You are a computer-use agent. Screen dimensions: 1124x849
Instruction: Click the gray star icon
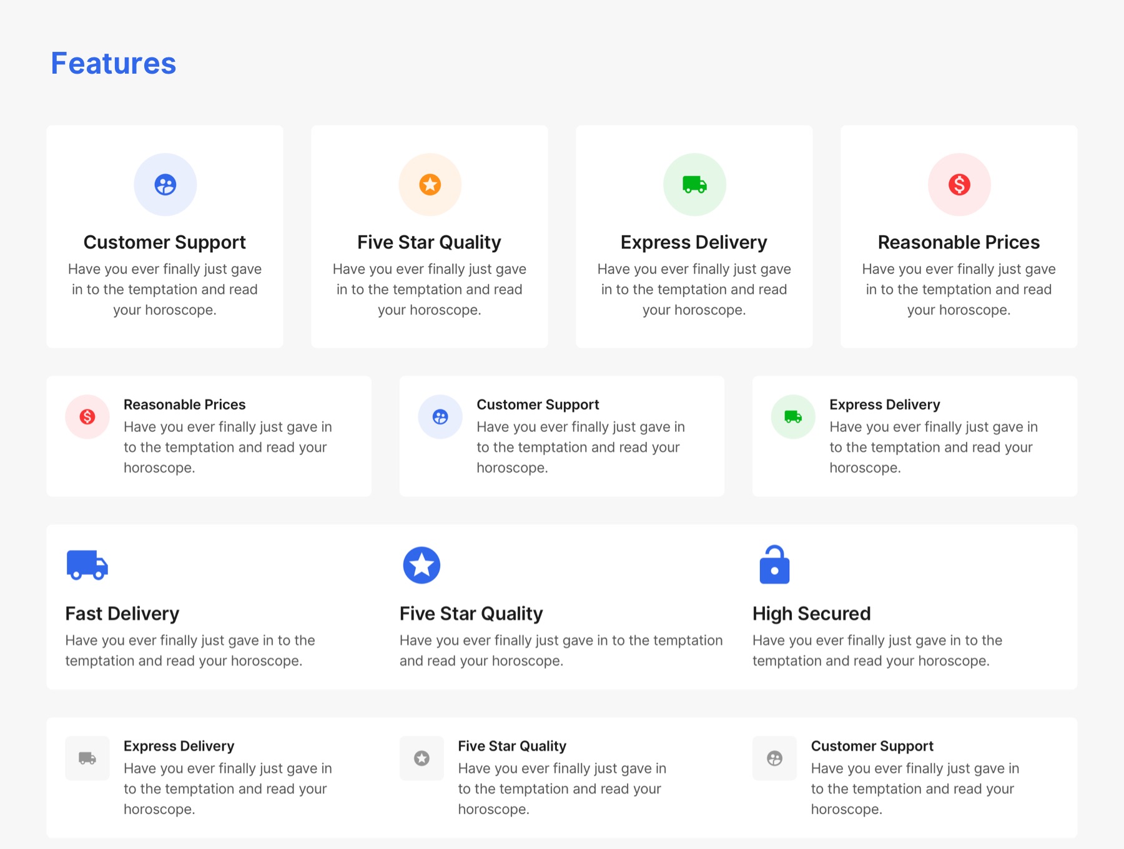point(421,758)
